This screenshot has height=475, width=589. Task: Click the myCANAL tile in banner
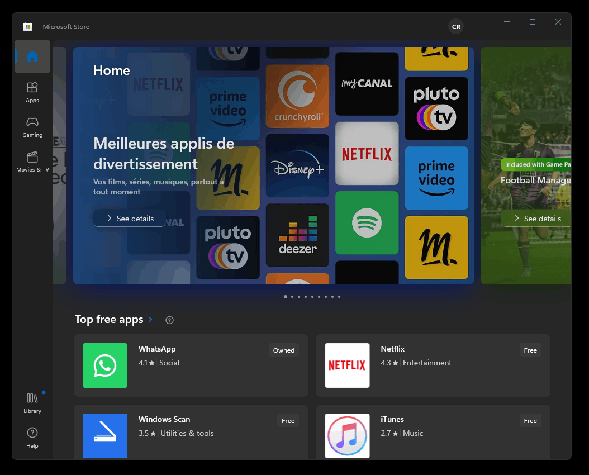[x=367, y=84]
